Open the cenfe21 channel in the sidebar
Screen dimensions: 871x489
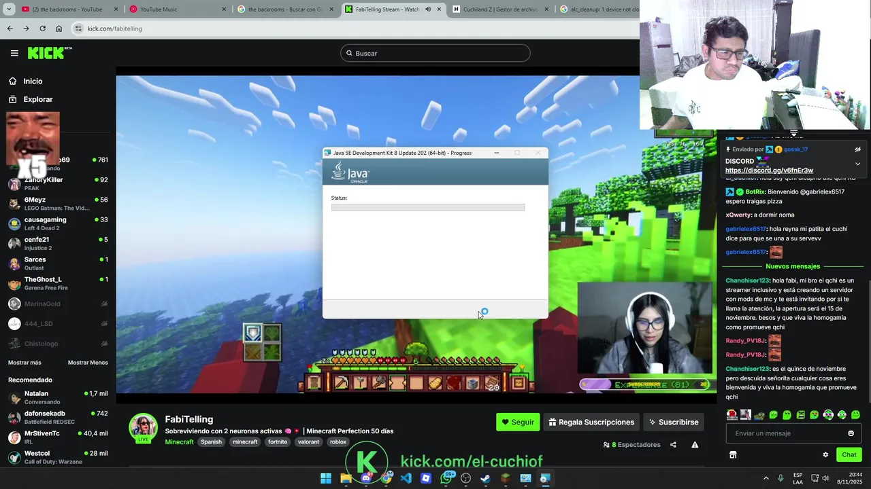[x=58, y=243]
